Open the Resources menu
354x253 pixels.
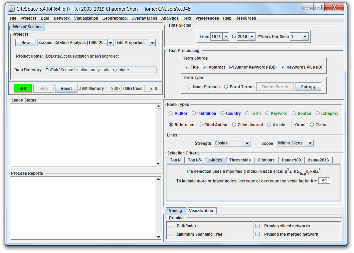pyautogui.click(x=246, y=18)
